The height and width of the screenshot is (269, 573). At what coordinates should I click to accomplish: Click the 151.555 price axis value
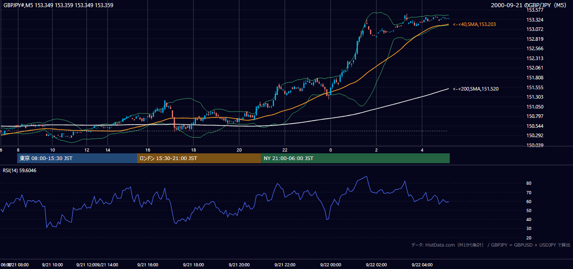[x=535, y=87]
